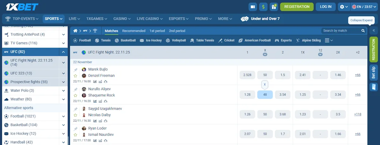Select the Volleyball sport filter
This screenshot has height=145, width=380.
pyautogui.click(x=176, y=40)
